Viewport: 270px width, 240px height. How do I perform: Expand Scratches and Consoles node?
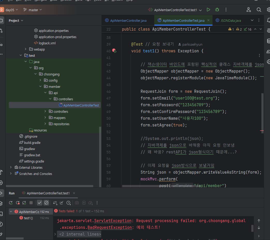click(x=11, y=173)
